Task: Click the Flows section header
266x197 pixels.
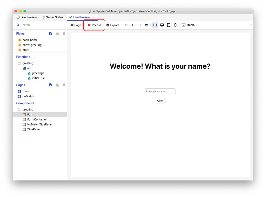Action: pyautogui.click(x=20, y=33)
